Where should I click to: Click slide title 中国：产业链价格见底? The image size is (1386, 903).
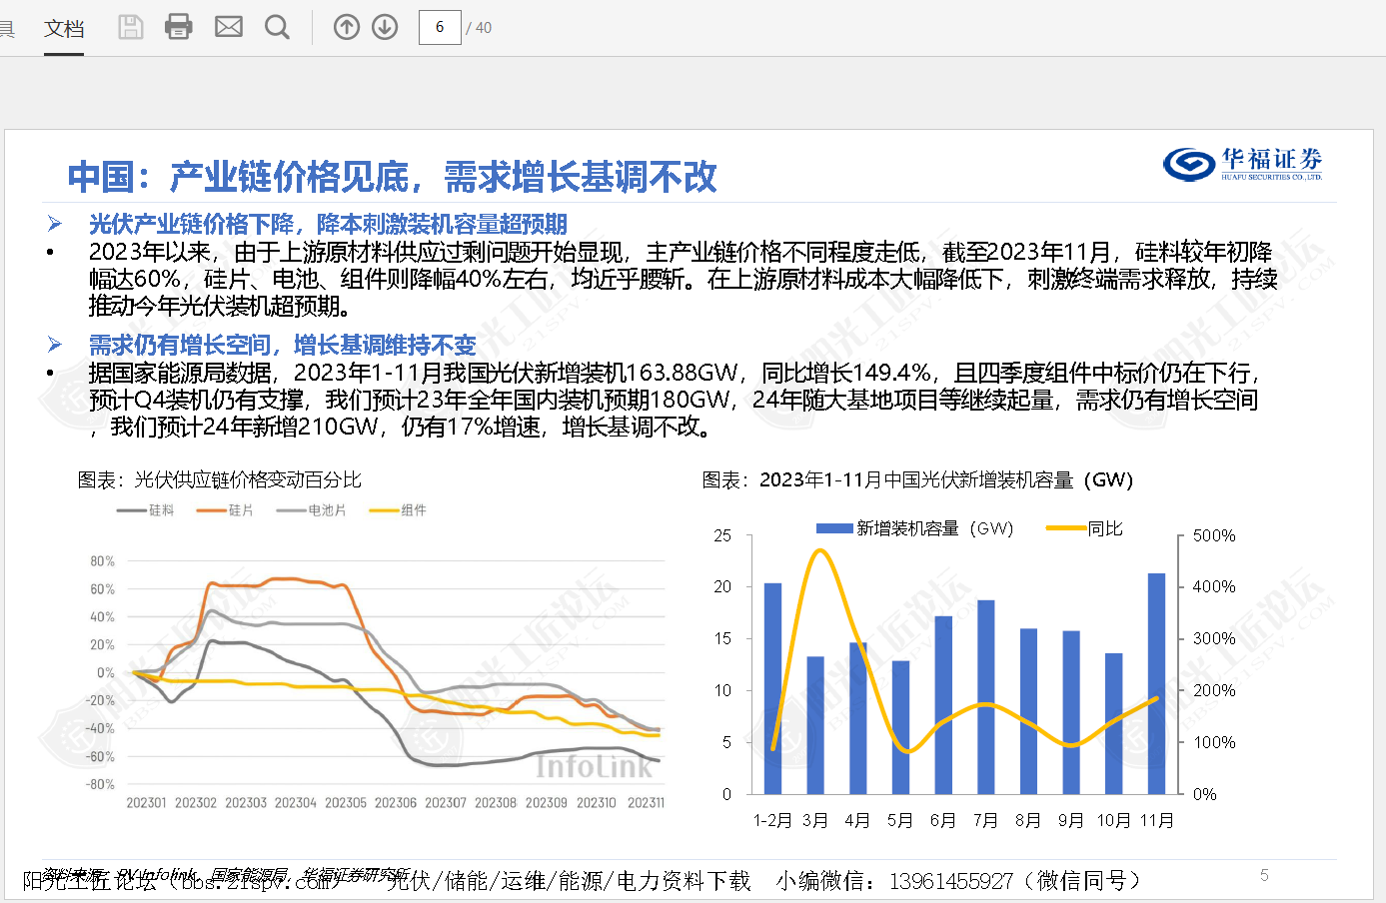point(393,177)
